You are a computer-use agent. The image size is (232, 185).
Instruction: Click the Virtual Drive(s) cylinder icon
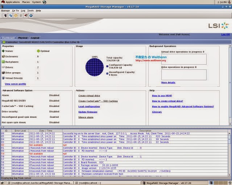click(3, 78)
